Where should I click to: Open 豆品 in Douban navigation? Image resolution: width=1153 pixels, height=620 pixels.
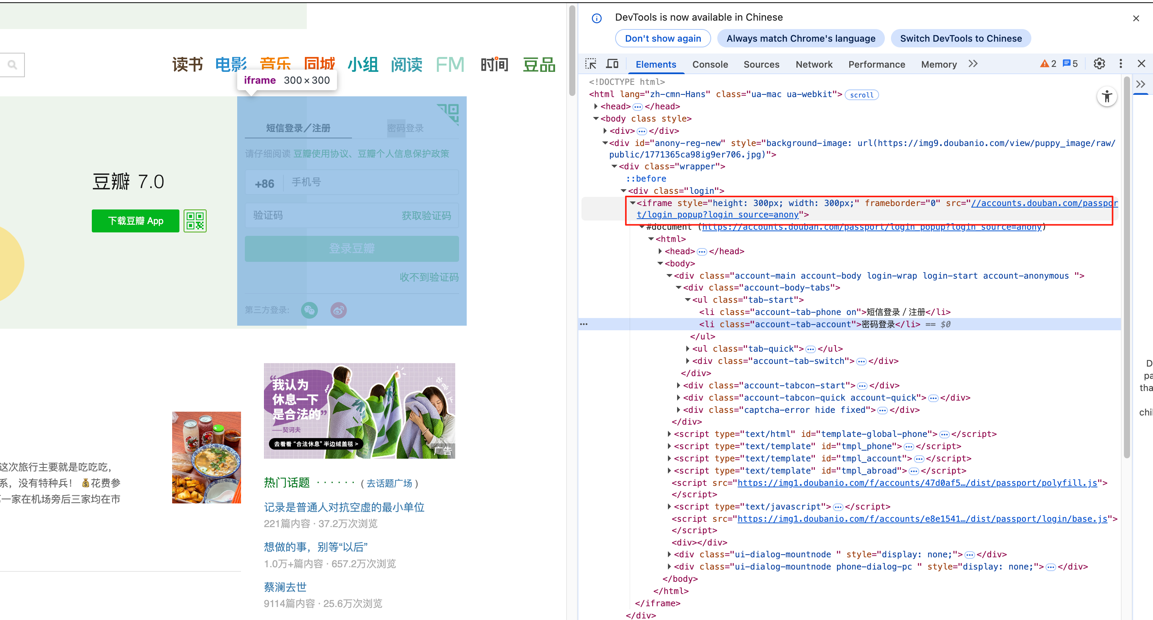pyautogui.click(x=539, y=65)
